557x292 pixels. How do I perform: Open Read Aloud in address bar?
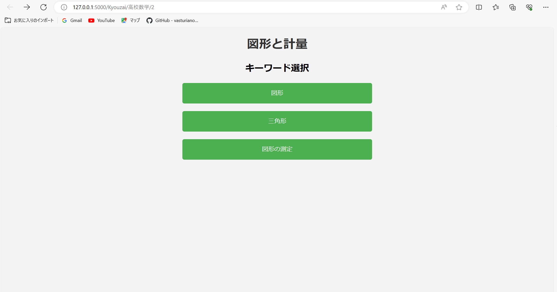click(444, 7)
